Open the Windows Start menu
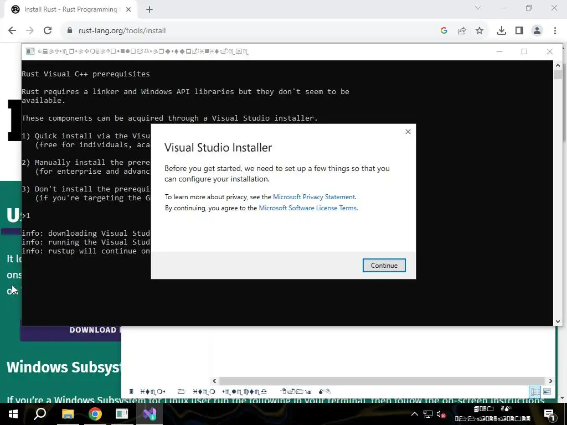 click(13, 414)
